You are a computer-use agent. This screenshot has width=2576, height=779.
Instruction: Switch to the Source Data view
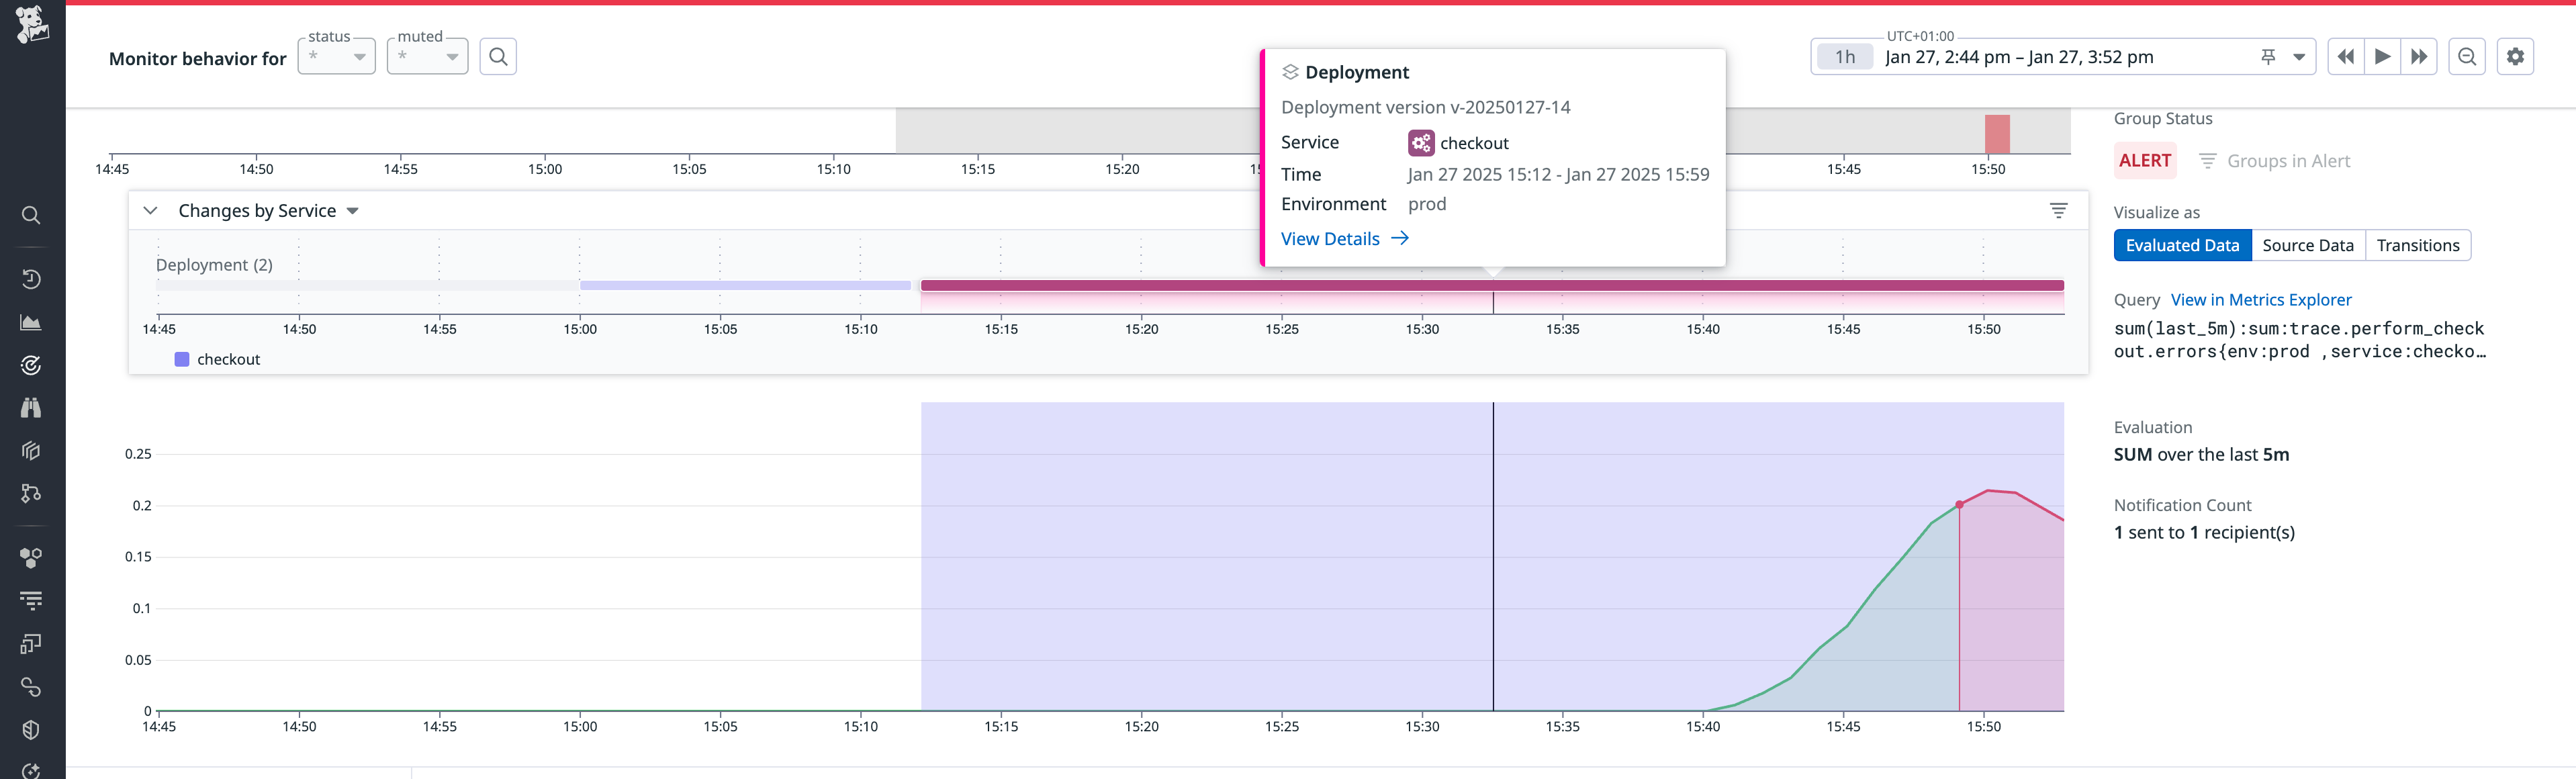click(2308, 244)
